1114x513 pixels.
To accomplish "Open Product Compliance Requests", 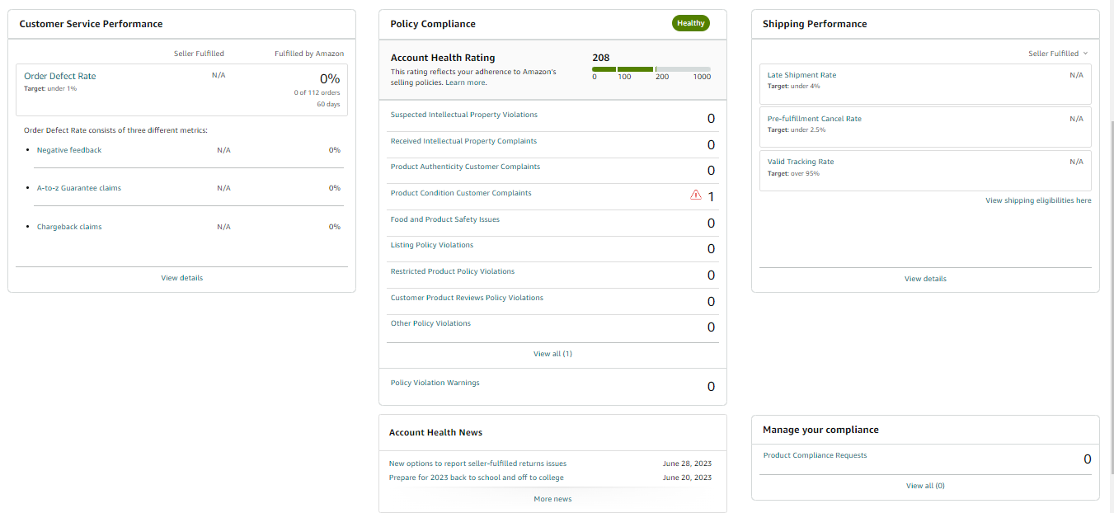I will pyautogui.click(x=815, y=455).
